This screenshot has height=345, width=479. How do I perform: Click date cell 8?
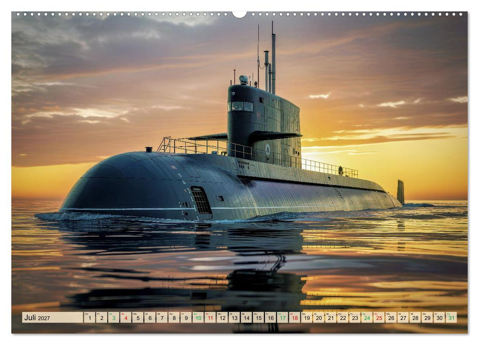click(174, 317)
